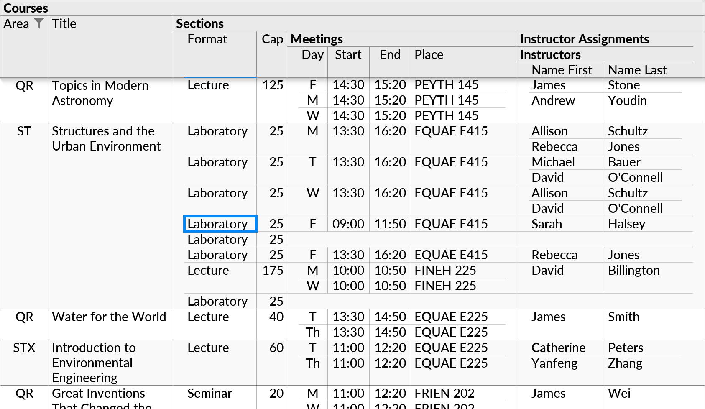Click the Sections group header
The image size is (705, 409).
point(199,24)
